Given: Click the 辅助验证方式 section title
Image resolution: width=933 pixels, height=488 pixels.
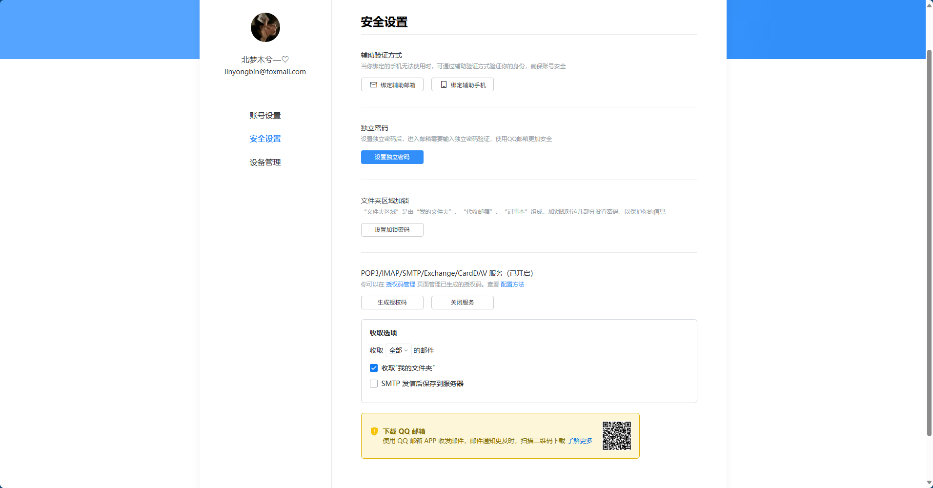Looking at the screenshot, I should pos(381,55).
